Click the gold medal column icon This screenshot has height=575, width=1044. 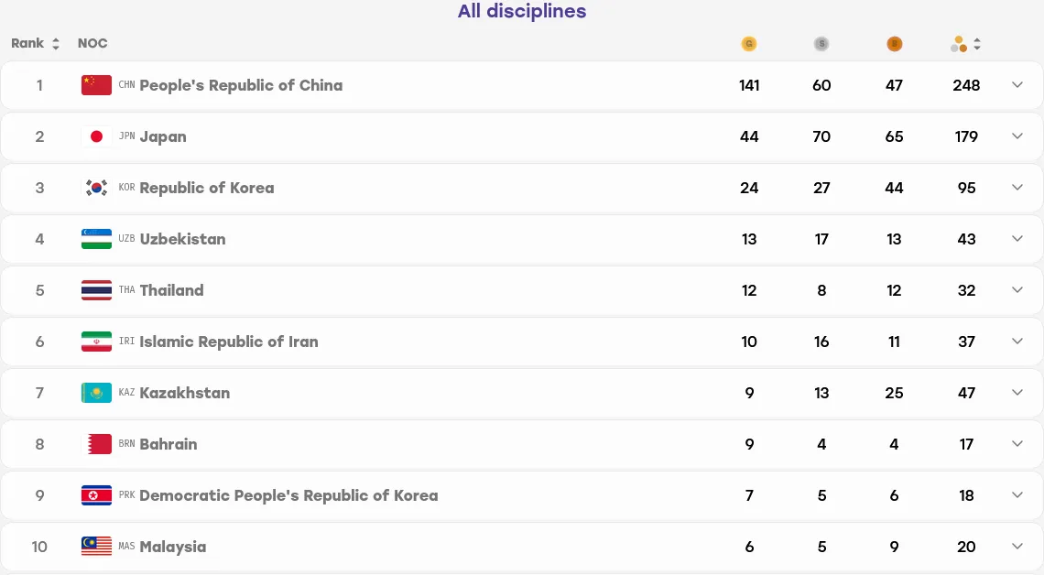tap(749, 44)
